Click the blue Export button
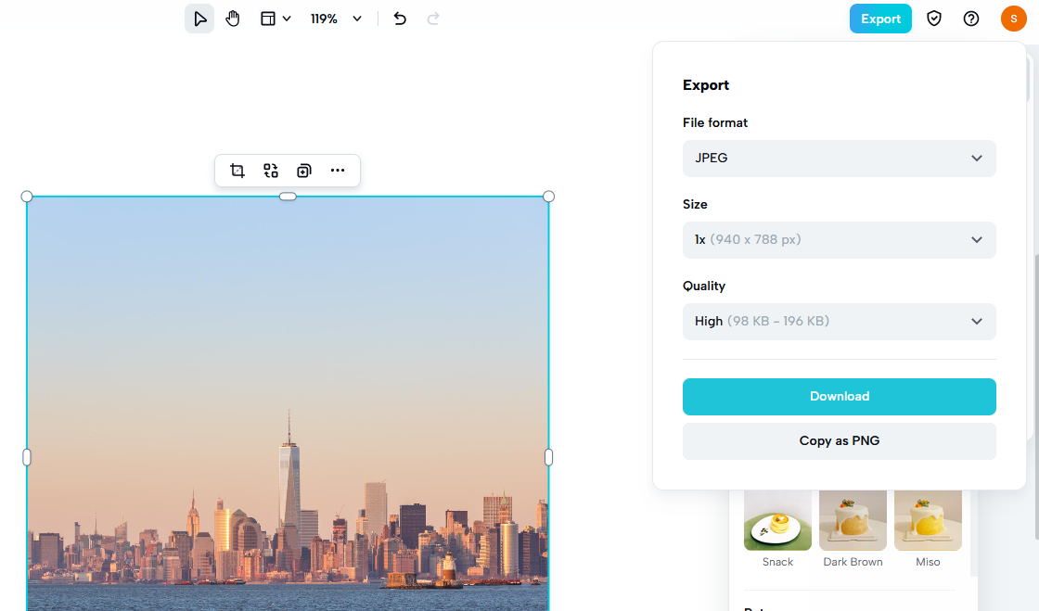This screenshot has height=611, width=1039. [x=880, y=19]
